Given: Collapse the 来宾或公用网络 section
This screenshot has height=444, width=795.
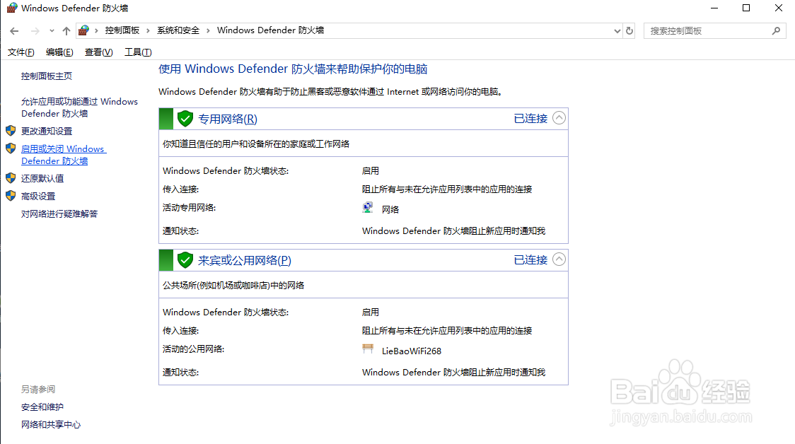Looking at the screenshot, I should [x=559, y=259].
